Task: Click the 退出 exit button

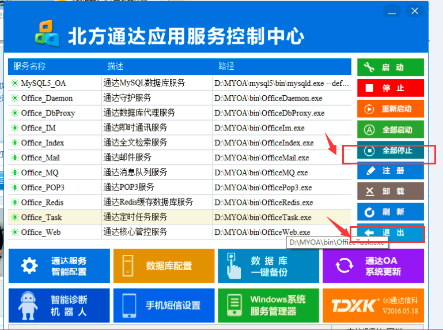Action: [x=391, y=232]
